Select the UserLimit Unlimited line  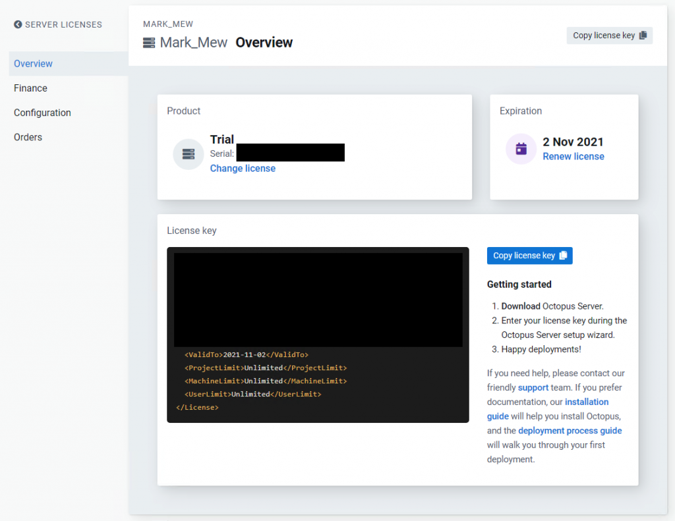253,394
